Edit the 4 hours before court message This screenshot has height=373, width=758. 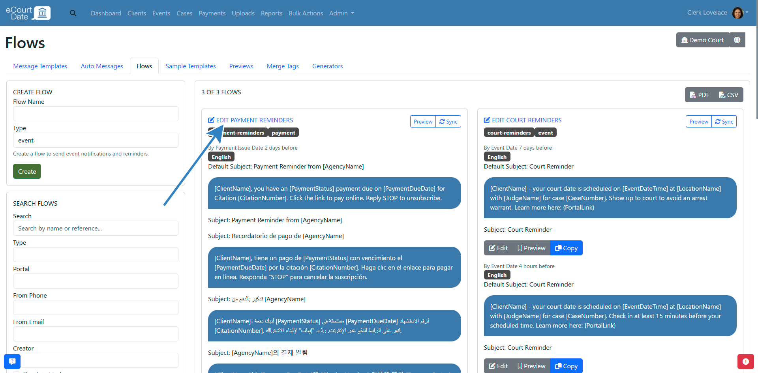498,366
